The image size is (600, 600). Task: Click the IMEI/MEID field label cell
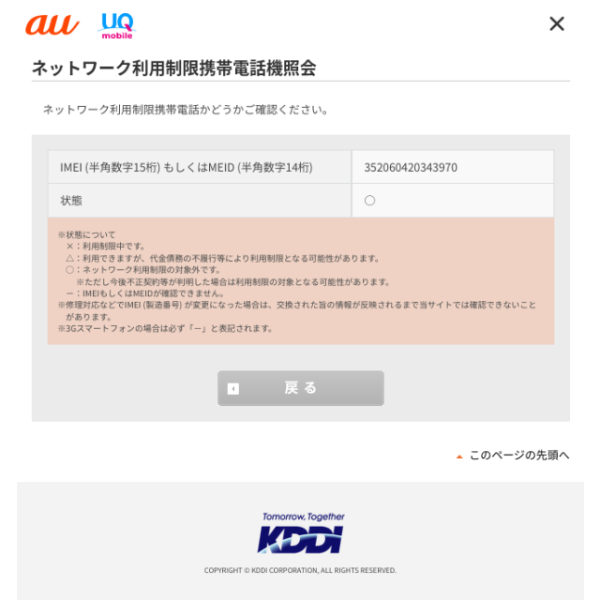point(200,167)
